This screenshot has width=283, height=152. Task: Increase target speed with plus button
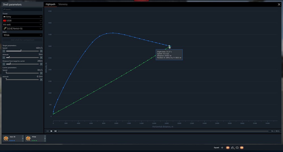point(41,51)
